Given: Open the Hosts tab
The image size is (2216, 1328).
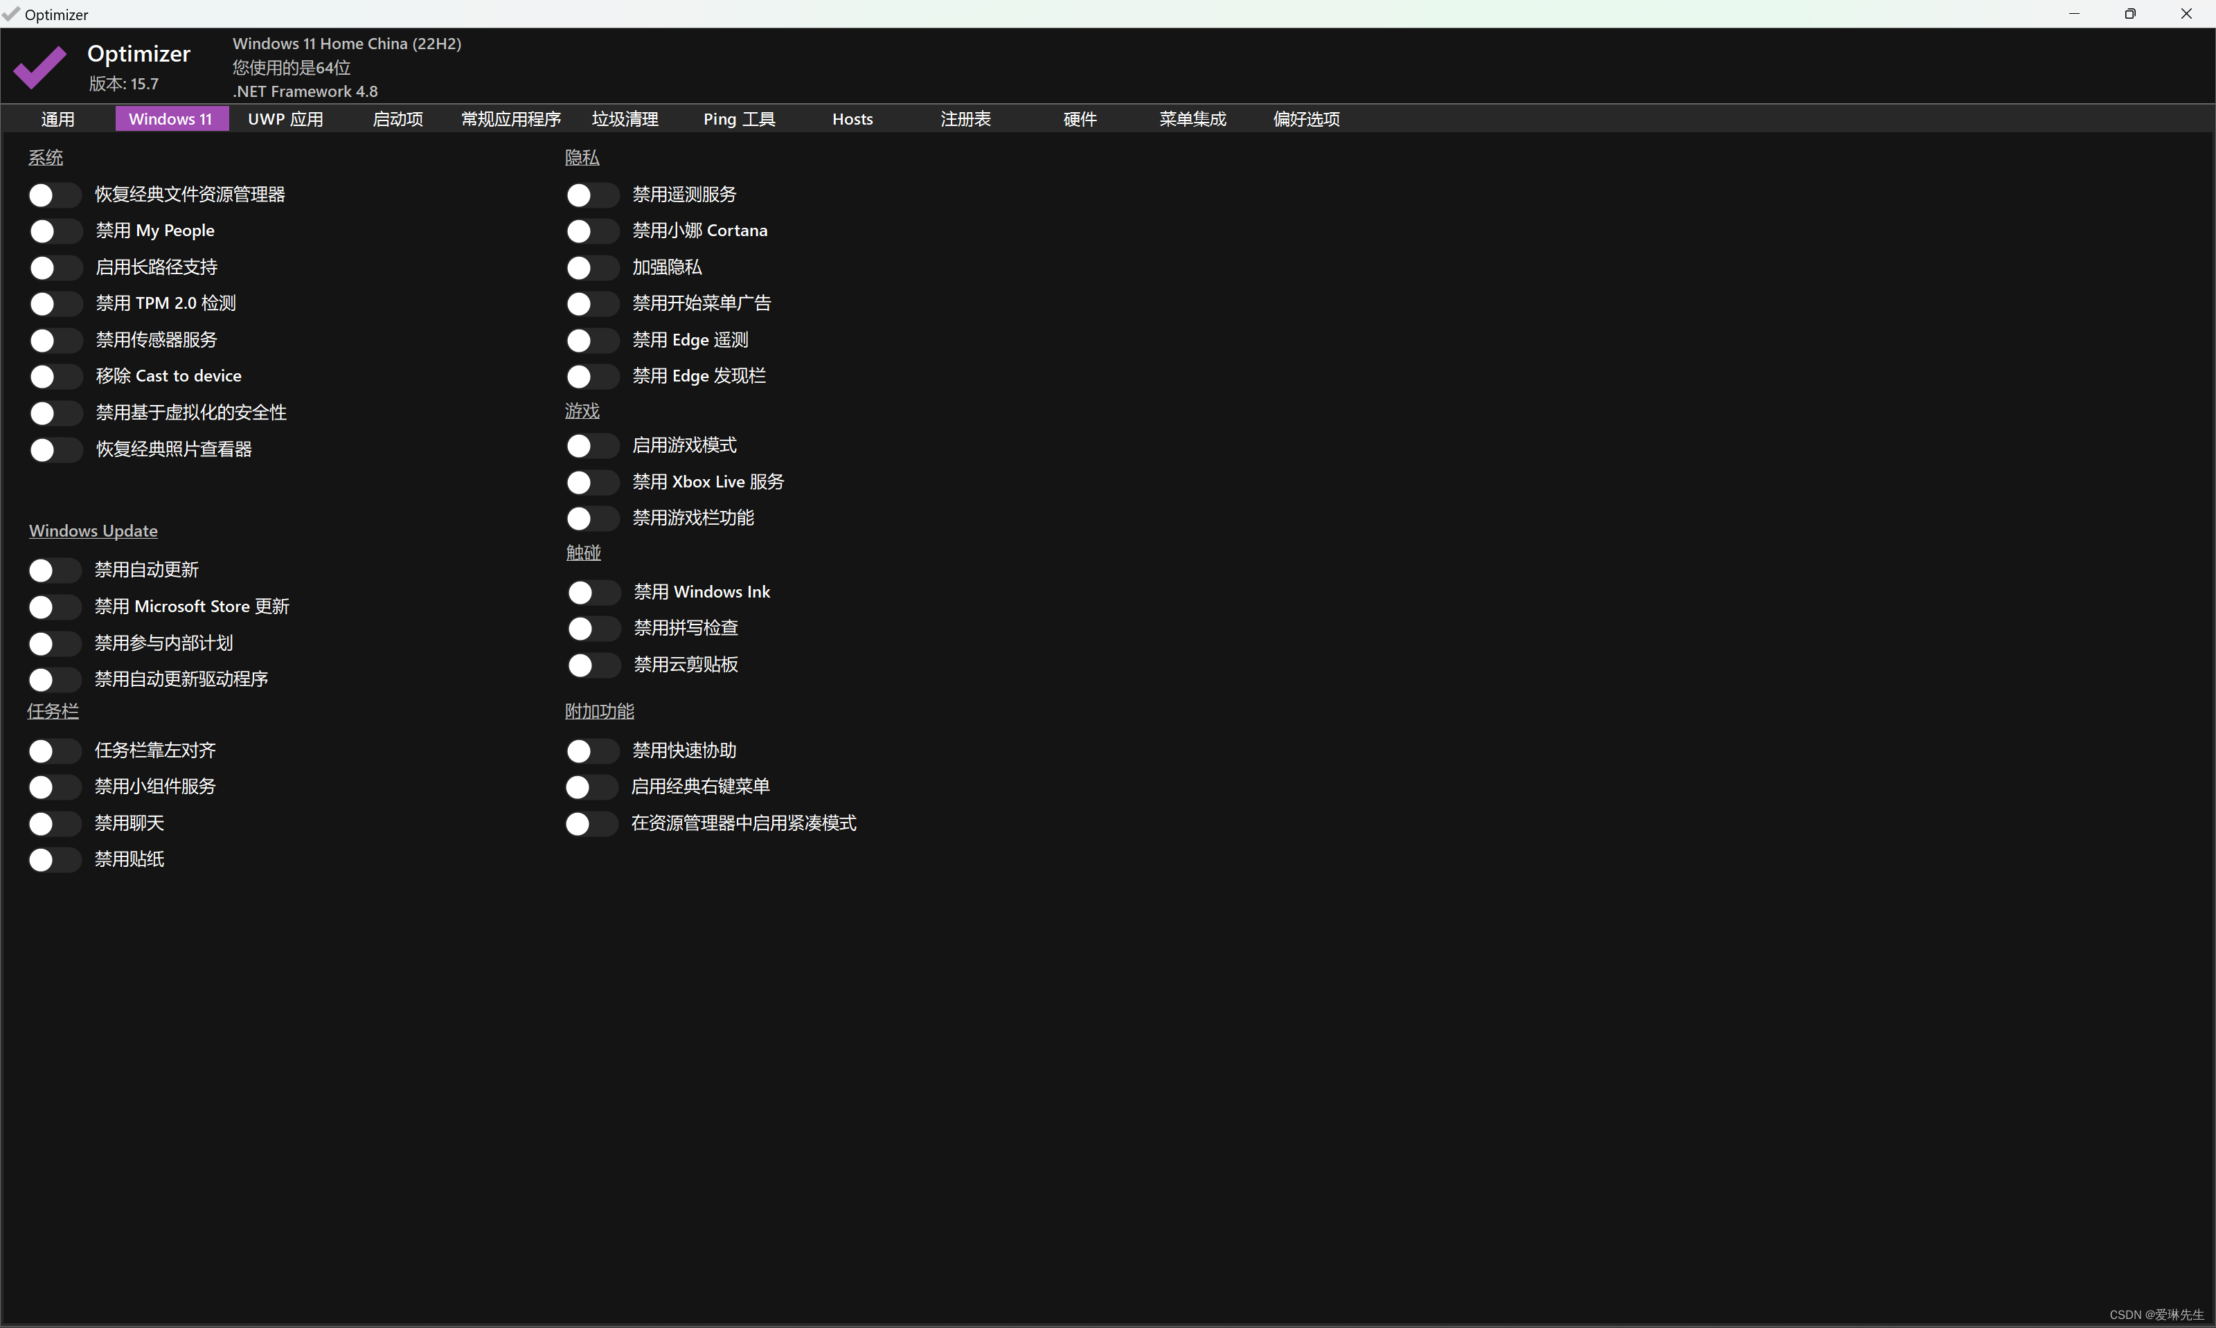Looking at the screenshot, I should pos(853,119).
